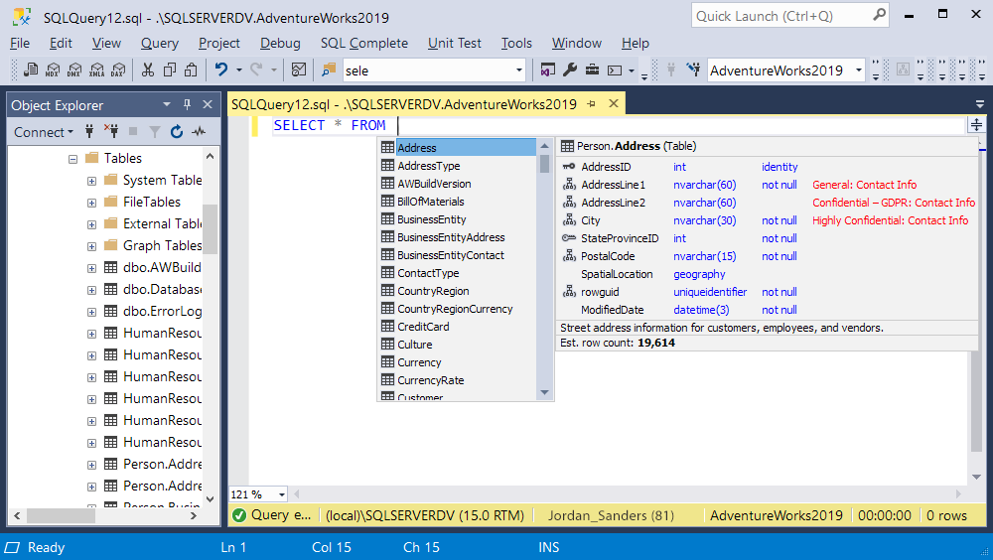Open the AdventureWorks2019 database dropdown
Image resolution: width=993 pixels, height=560 pixels.
pyautogui.click(x=859, y=70)
